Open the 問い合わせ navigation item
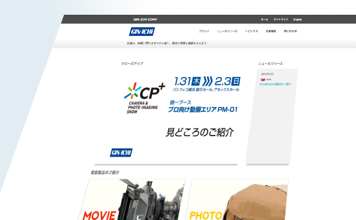This screenshot has width=356, height=220. [x=290, y=32]
